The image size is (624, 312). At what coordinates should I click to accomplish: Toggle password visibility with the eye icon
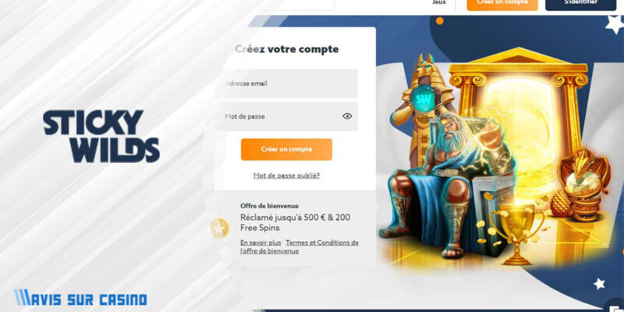pyautogui.click(x=347, y=116)
